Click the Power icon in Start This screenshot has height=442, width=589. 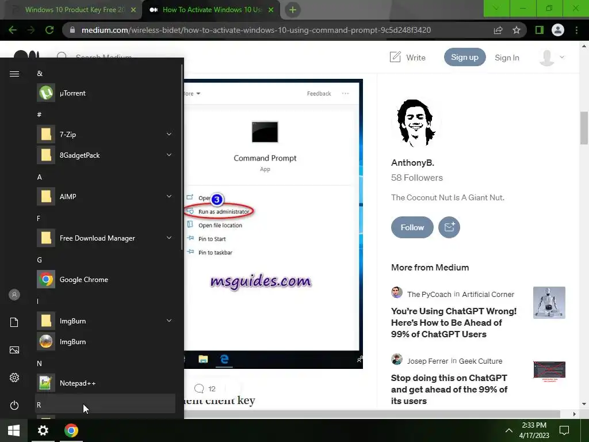(14, 405)
